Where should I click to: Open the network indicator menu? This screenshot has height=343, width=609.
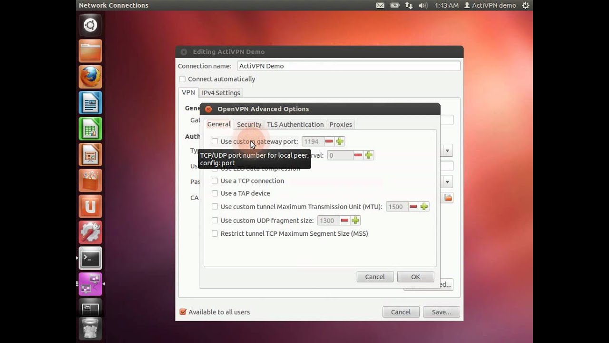tap(409, 5)
